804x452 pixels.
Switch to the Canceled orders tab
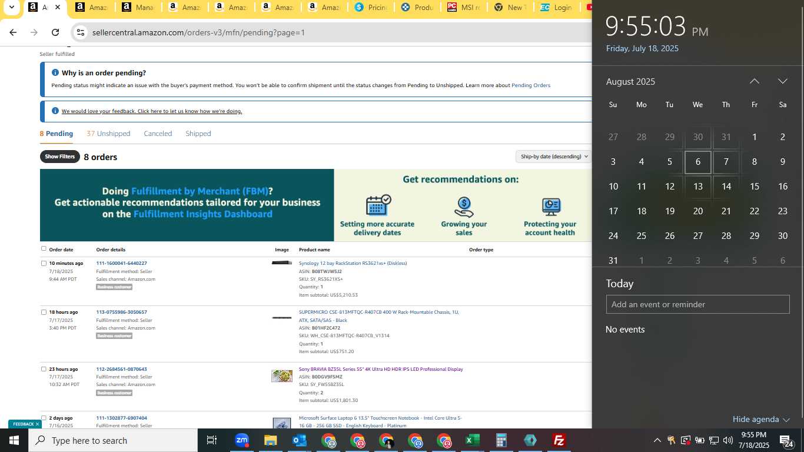pos(158,134)
